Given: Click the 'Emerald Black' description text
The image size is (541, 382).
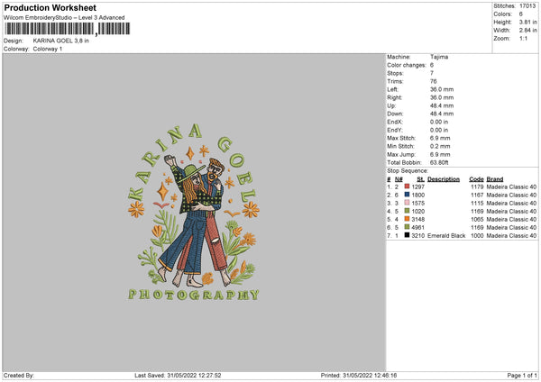Looking at the screenshot, I should pos(446,235).
